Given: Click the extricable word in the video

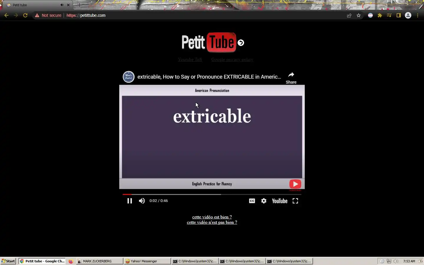Looking at the screenshot, I should [x=212, y=116].
